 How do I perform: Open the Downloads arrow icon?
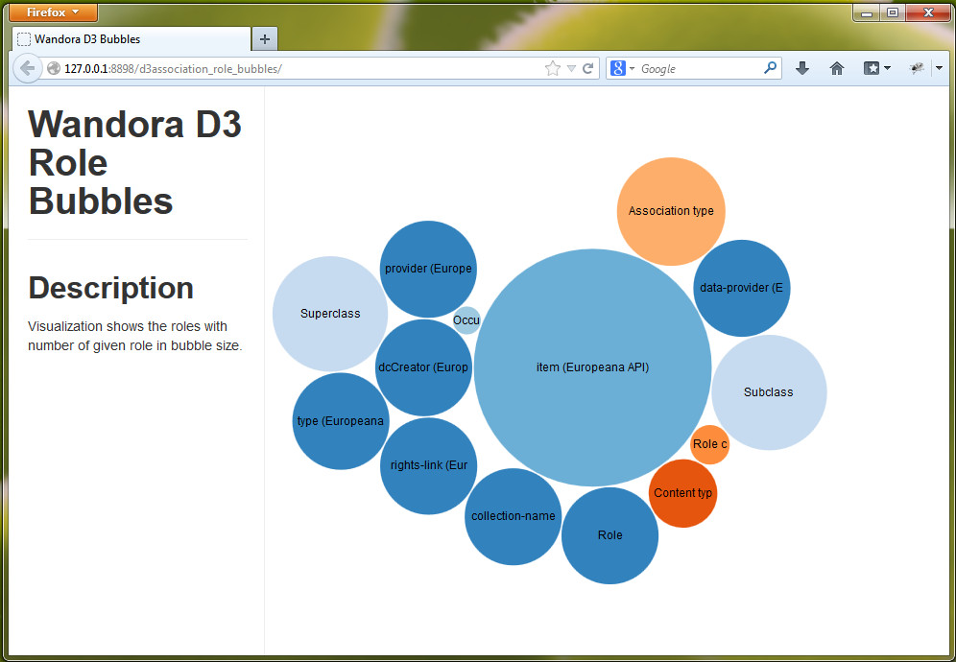[802, 68]
